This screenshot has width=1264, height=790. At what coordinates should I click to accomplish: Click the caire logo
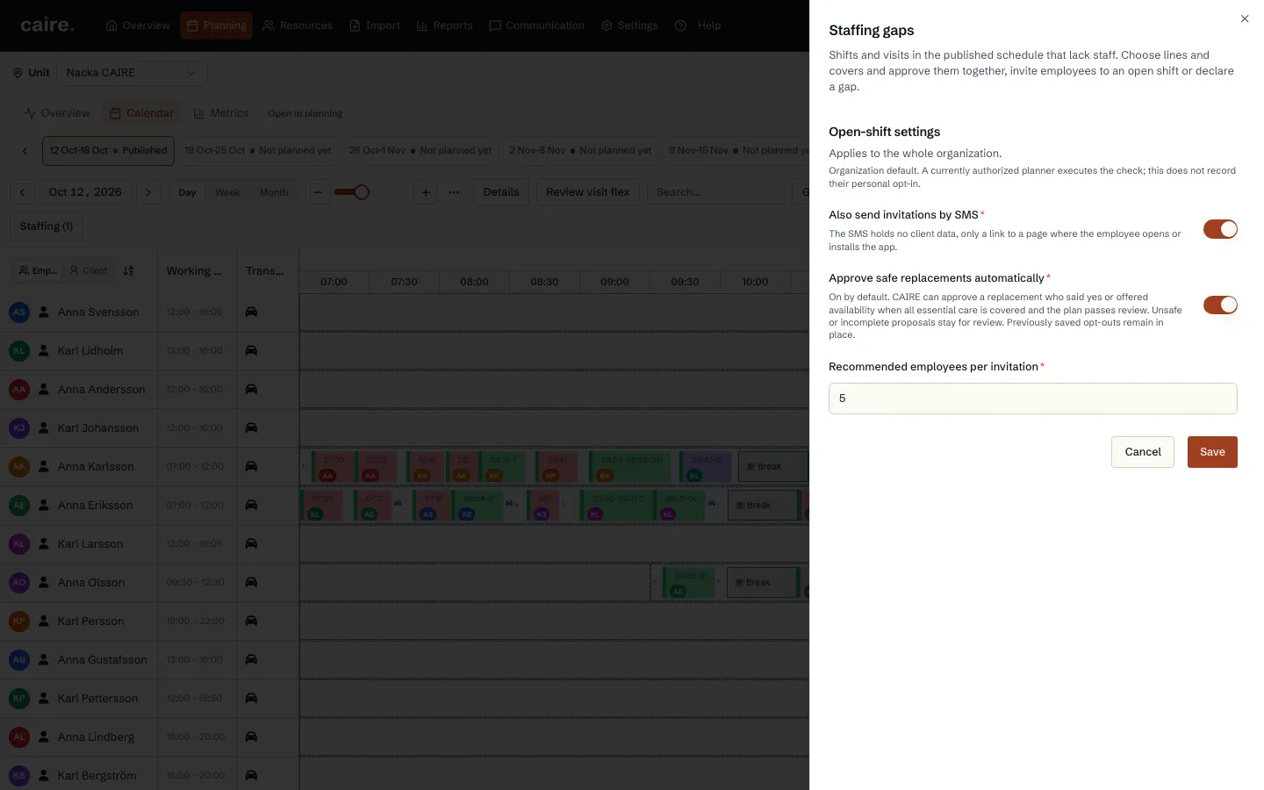pyautogui.click(x=47, y=25)
